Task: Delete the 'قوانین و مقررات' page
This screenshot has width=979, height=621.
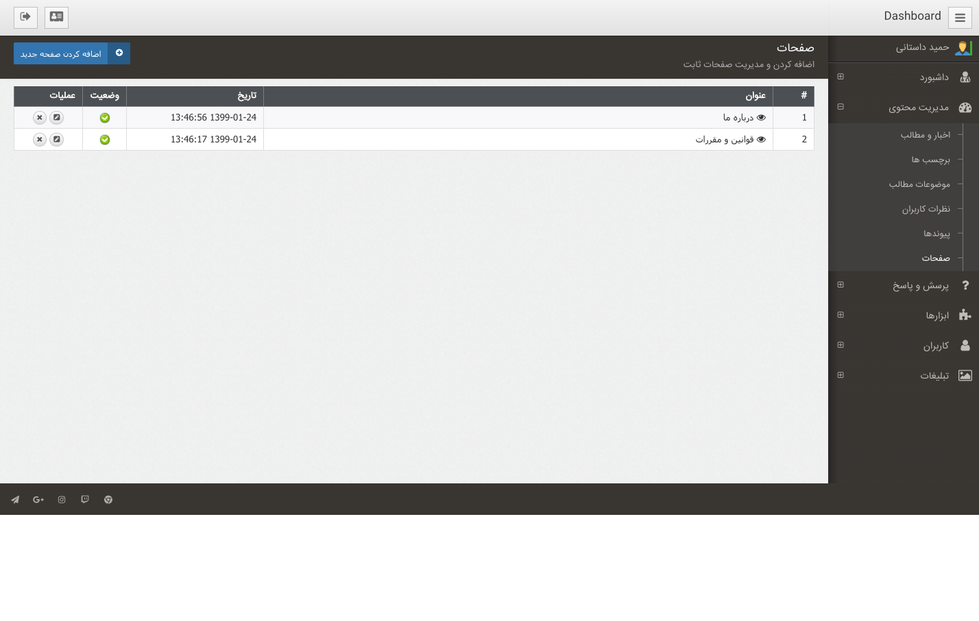Action: click(40, 140)
